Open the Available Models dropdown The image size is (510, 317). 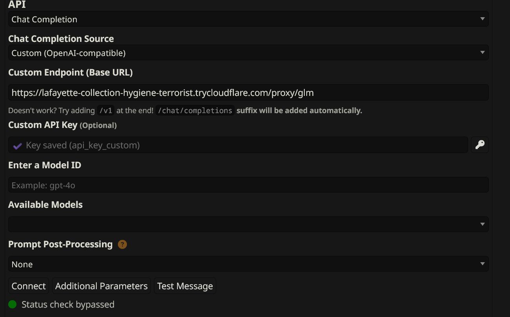(248, 224)
